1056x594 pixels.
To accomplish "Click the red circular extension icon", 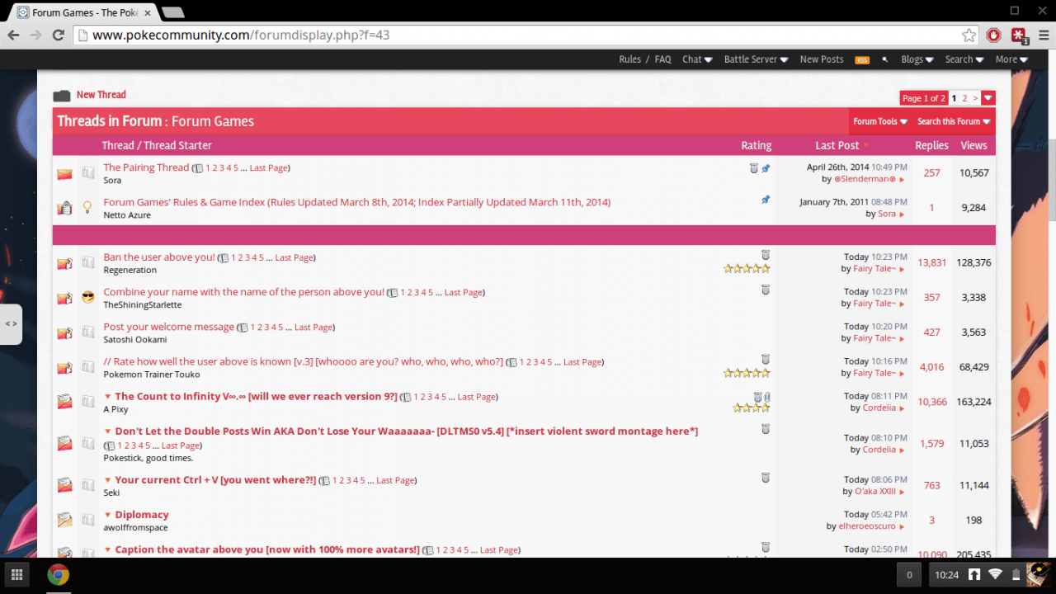I will tap(994, 35).
